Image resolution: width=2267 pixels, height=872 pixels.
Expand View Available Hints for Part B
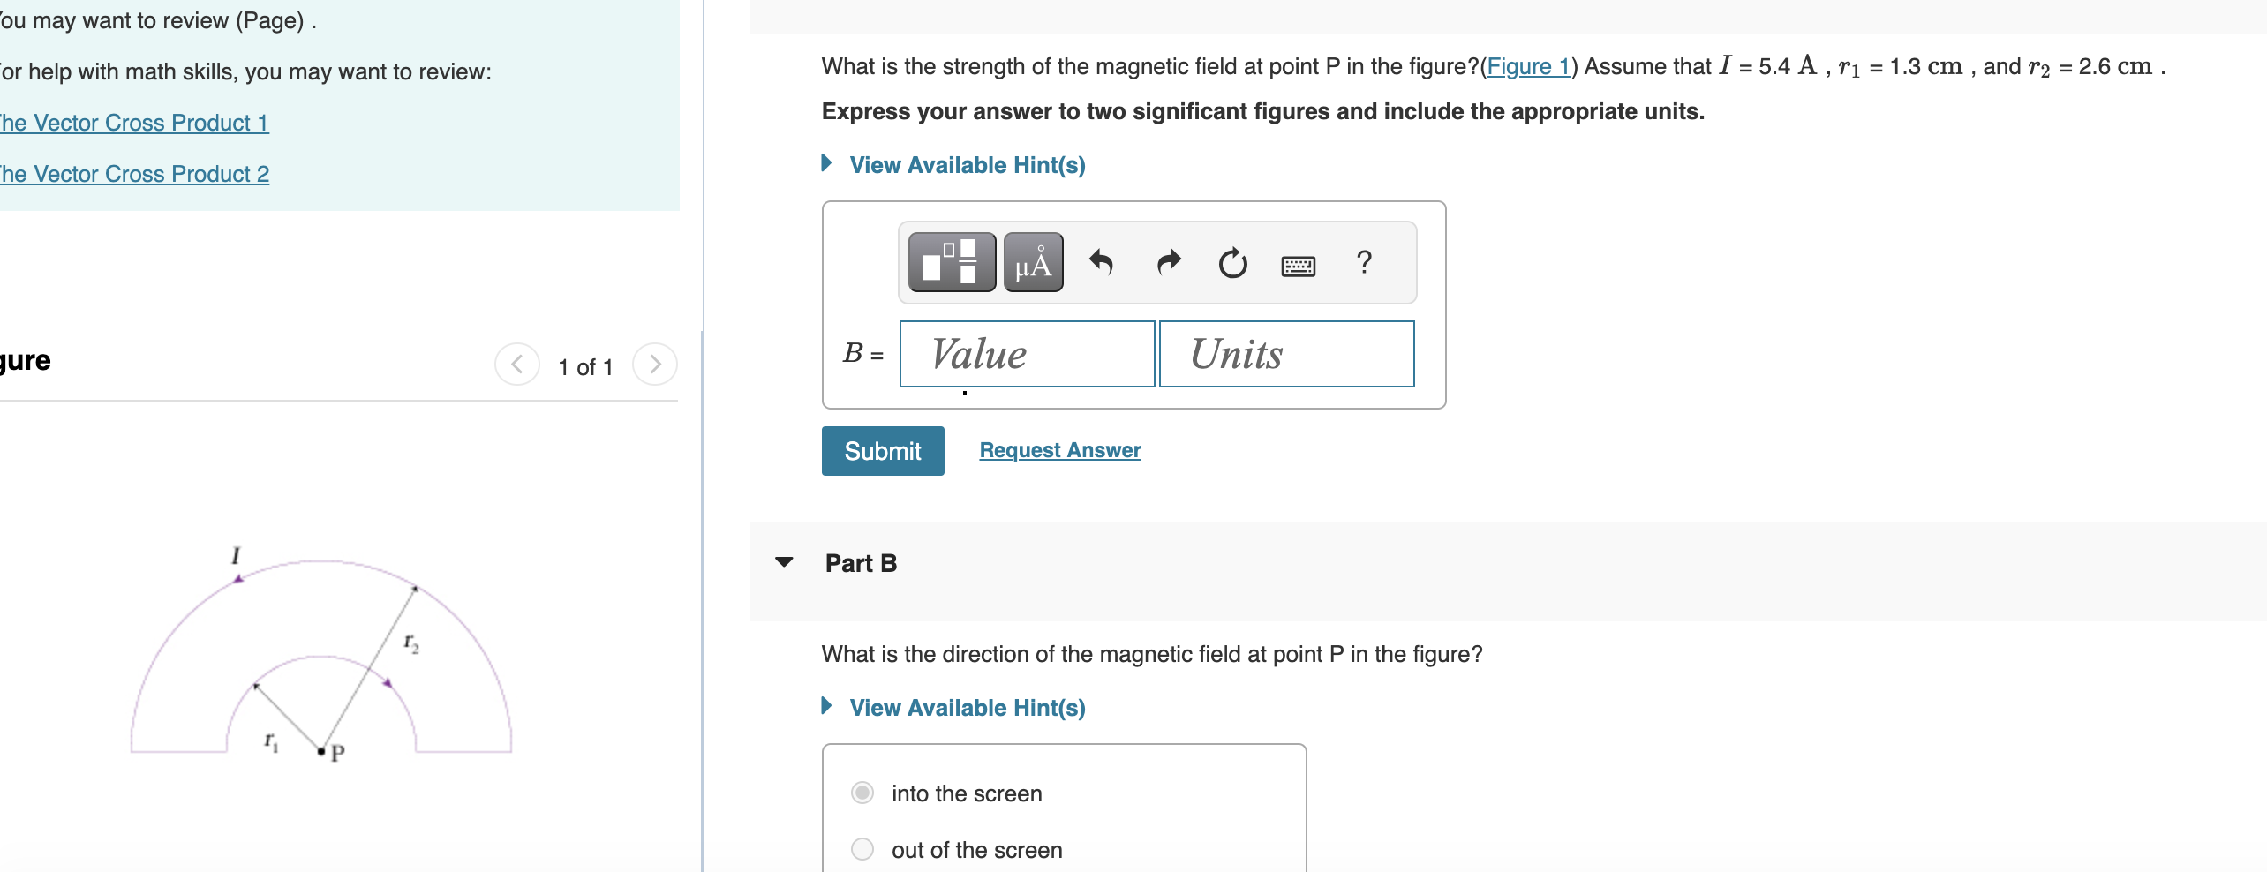click(967, 708)
